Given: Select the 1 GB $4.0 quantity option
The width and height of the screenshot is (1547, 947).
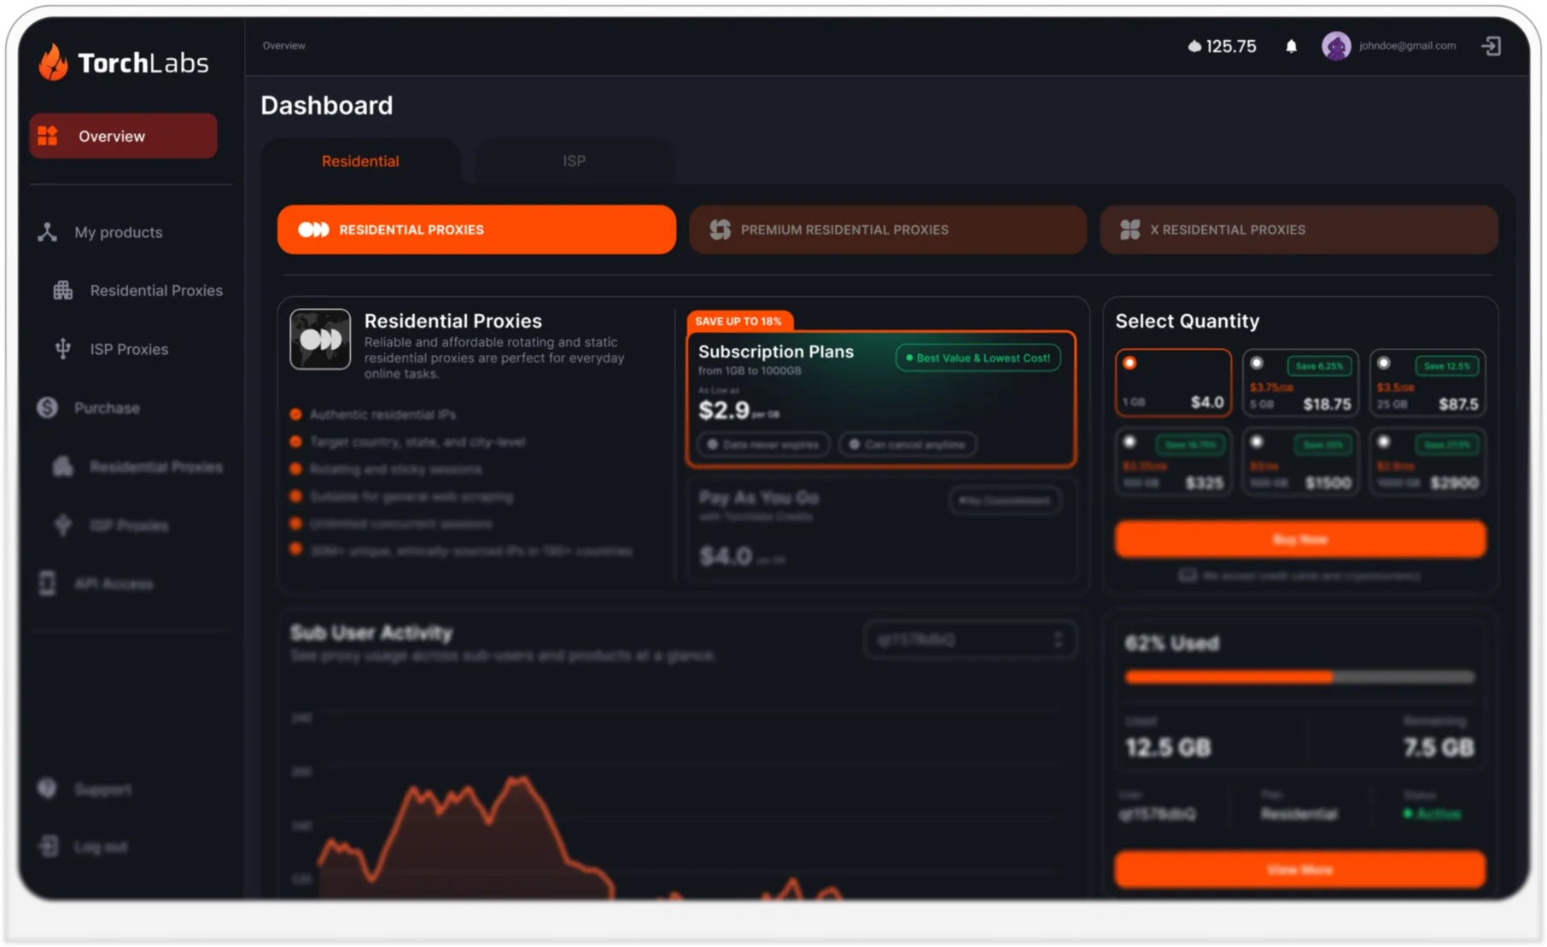Looking at the screenshot, I should point(1173,383).
